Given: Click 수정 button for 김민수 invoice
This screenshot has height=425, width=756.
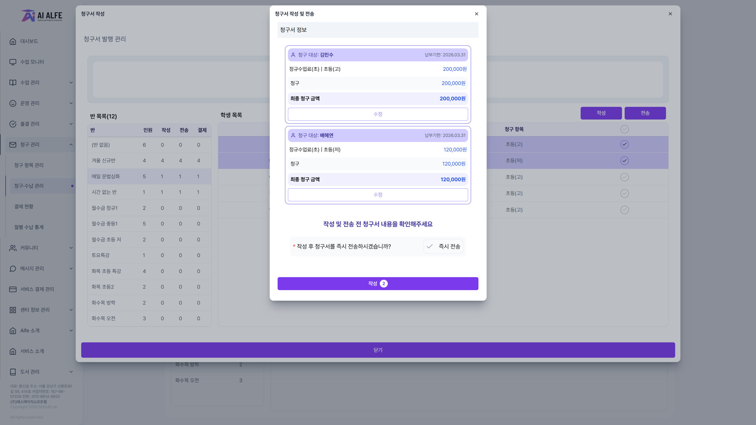Looking at the screenshot, I should click(378, 114).
